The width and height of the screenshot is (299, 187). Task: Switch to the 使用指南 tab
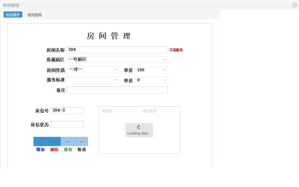click(x=34, y=15)
